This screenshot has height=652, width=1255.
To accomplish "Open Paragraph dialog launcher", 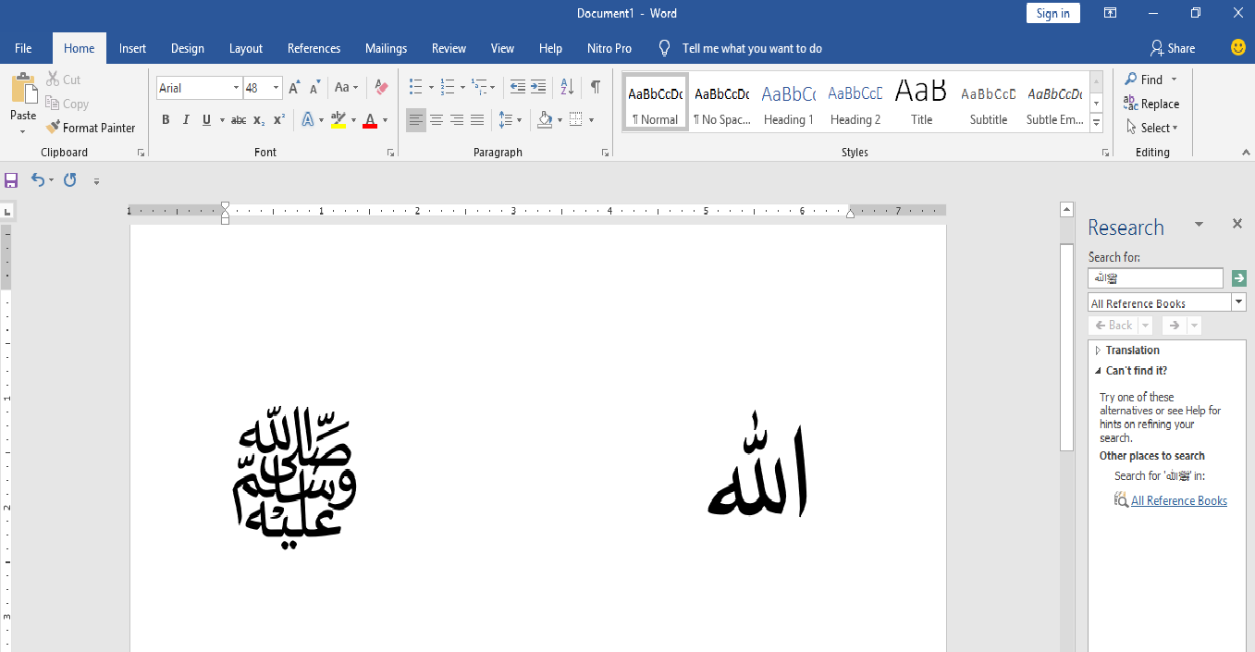I will click(x=605, y=153).
